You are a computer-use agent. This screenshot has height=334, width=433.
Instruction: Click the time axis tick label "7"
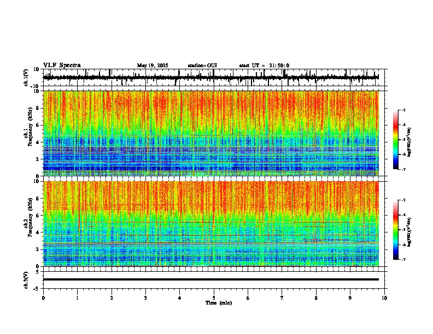282,298
